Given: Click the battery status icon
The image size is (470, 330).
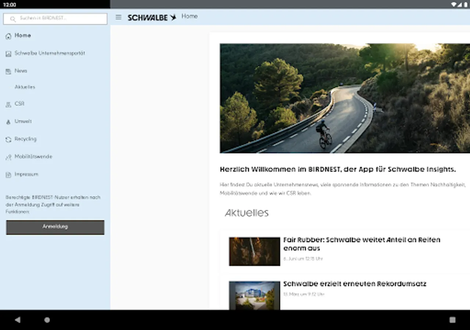Looking at the screenshot, I should pos(465,4).
